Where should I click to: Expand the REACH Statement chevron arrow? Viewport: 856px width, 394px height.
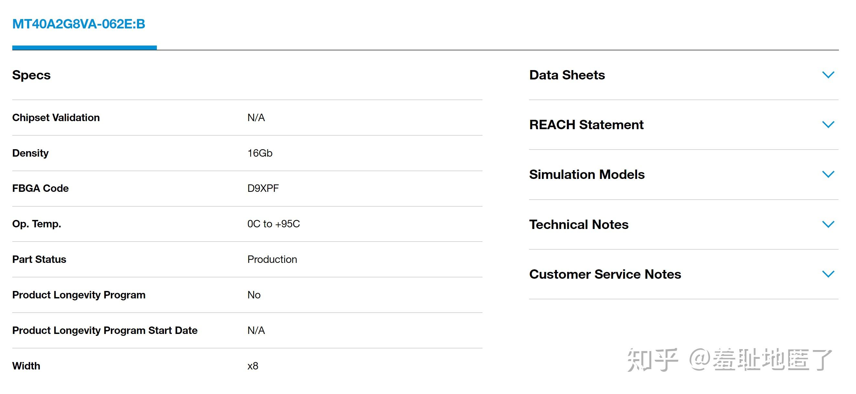click(828, 125)
